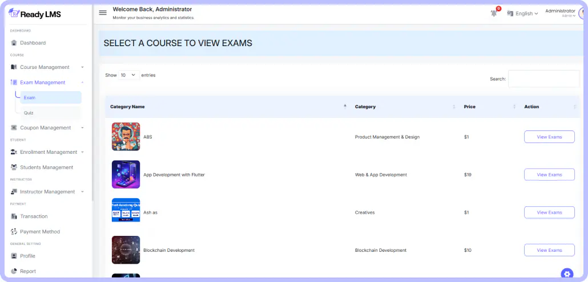Click the Report icon in sidebar
Image resolution: width=588 pixels, height=282 pixels.
(14, 272)
